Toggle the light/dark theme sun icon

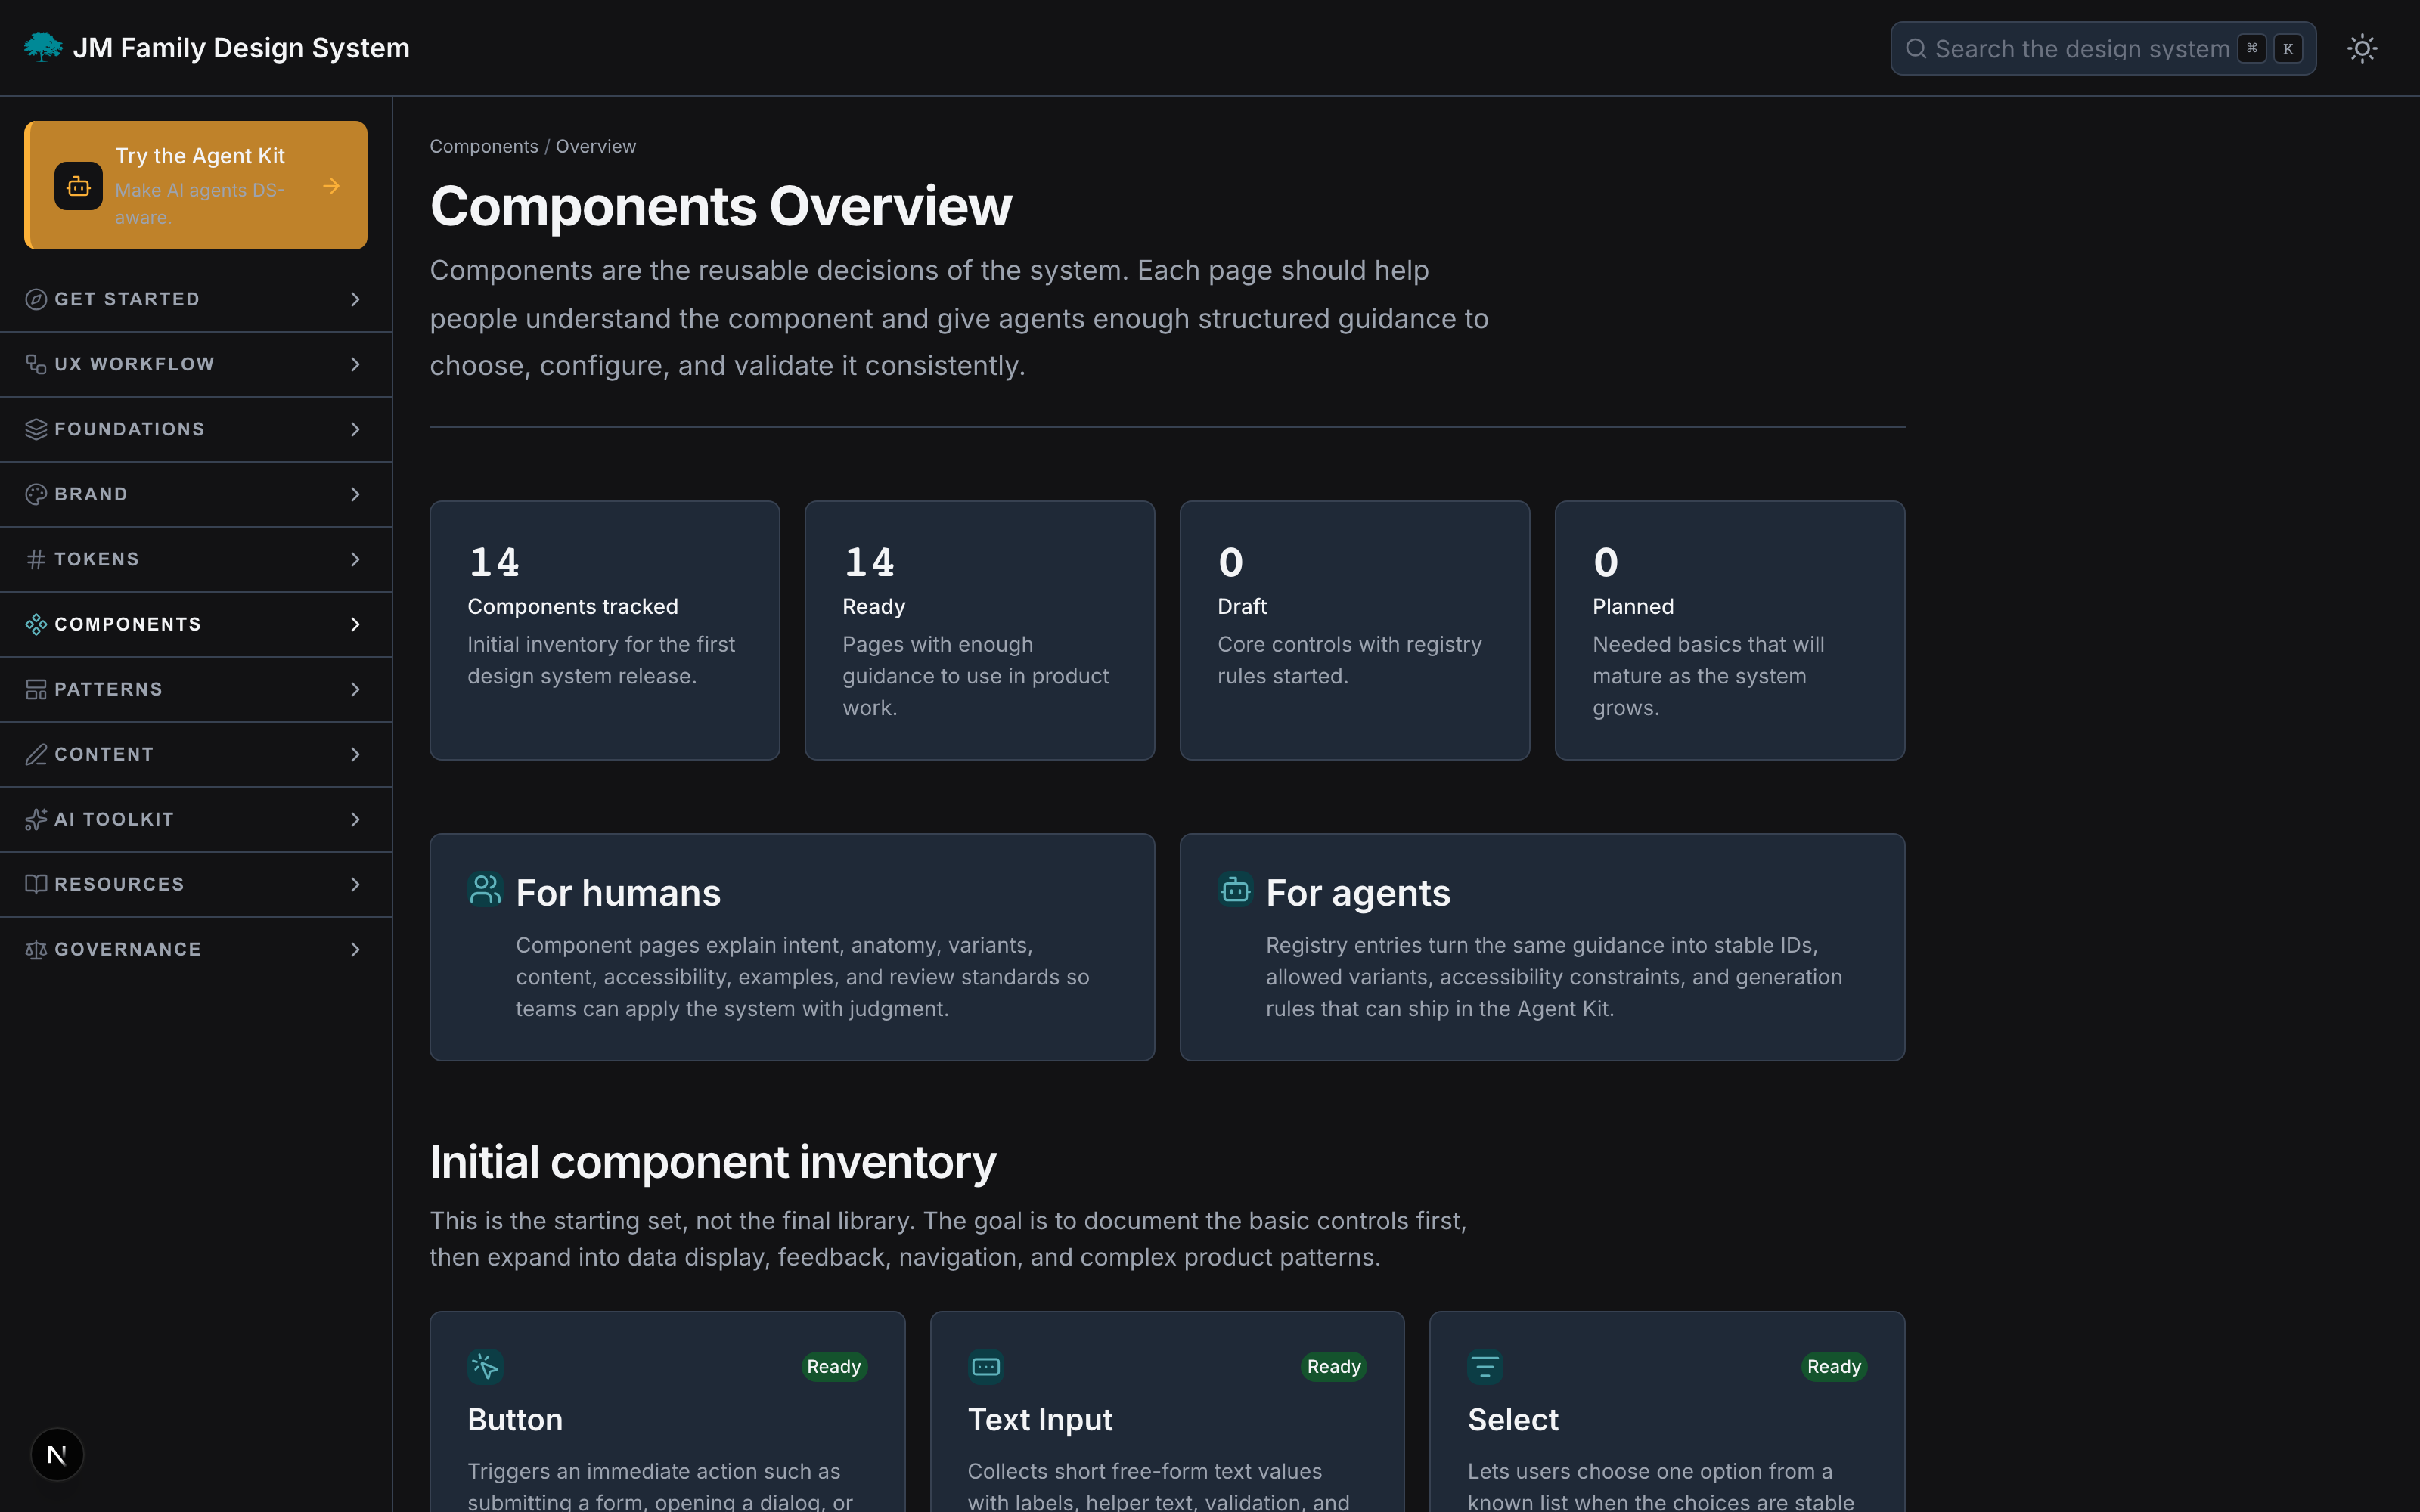click(2362, 48)
